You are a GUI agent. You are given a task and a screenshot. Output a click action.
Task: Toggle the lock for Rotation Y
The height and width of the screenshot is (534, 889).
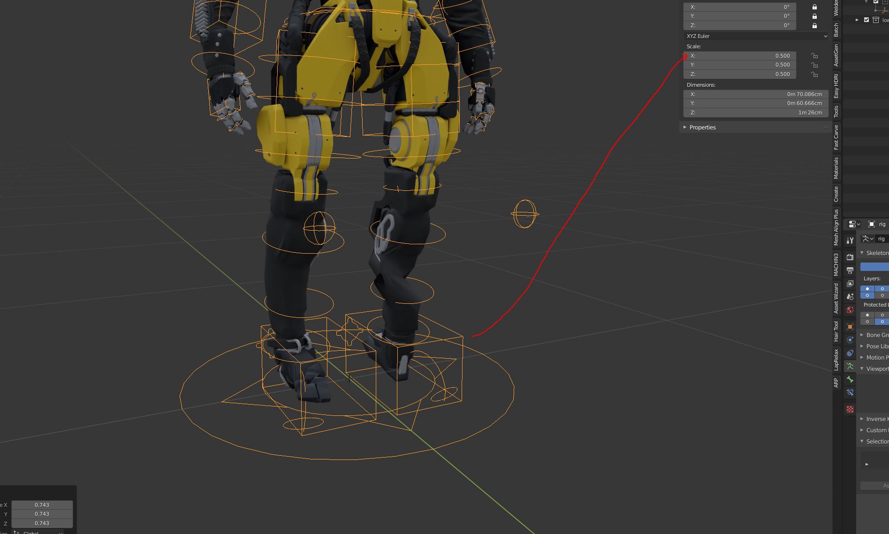814,16
